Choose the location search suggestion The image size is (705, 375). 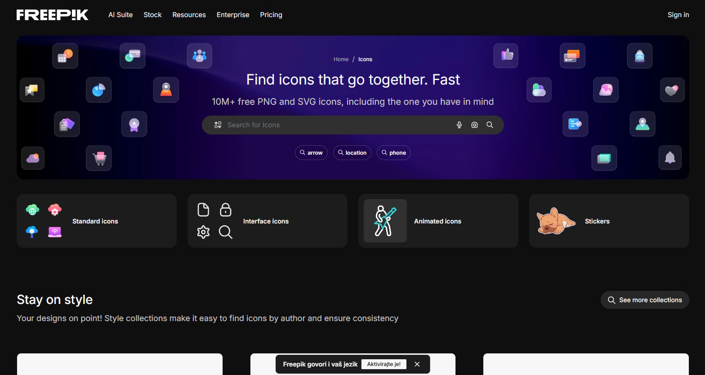[x=352, y=153]
